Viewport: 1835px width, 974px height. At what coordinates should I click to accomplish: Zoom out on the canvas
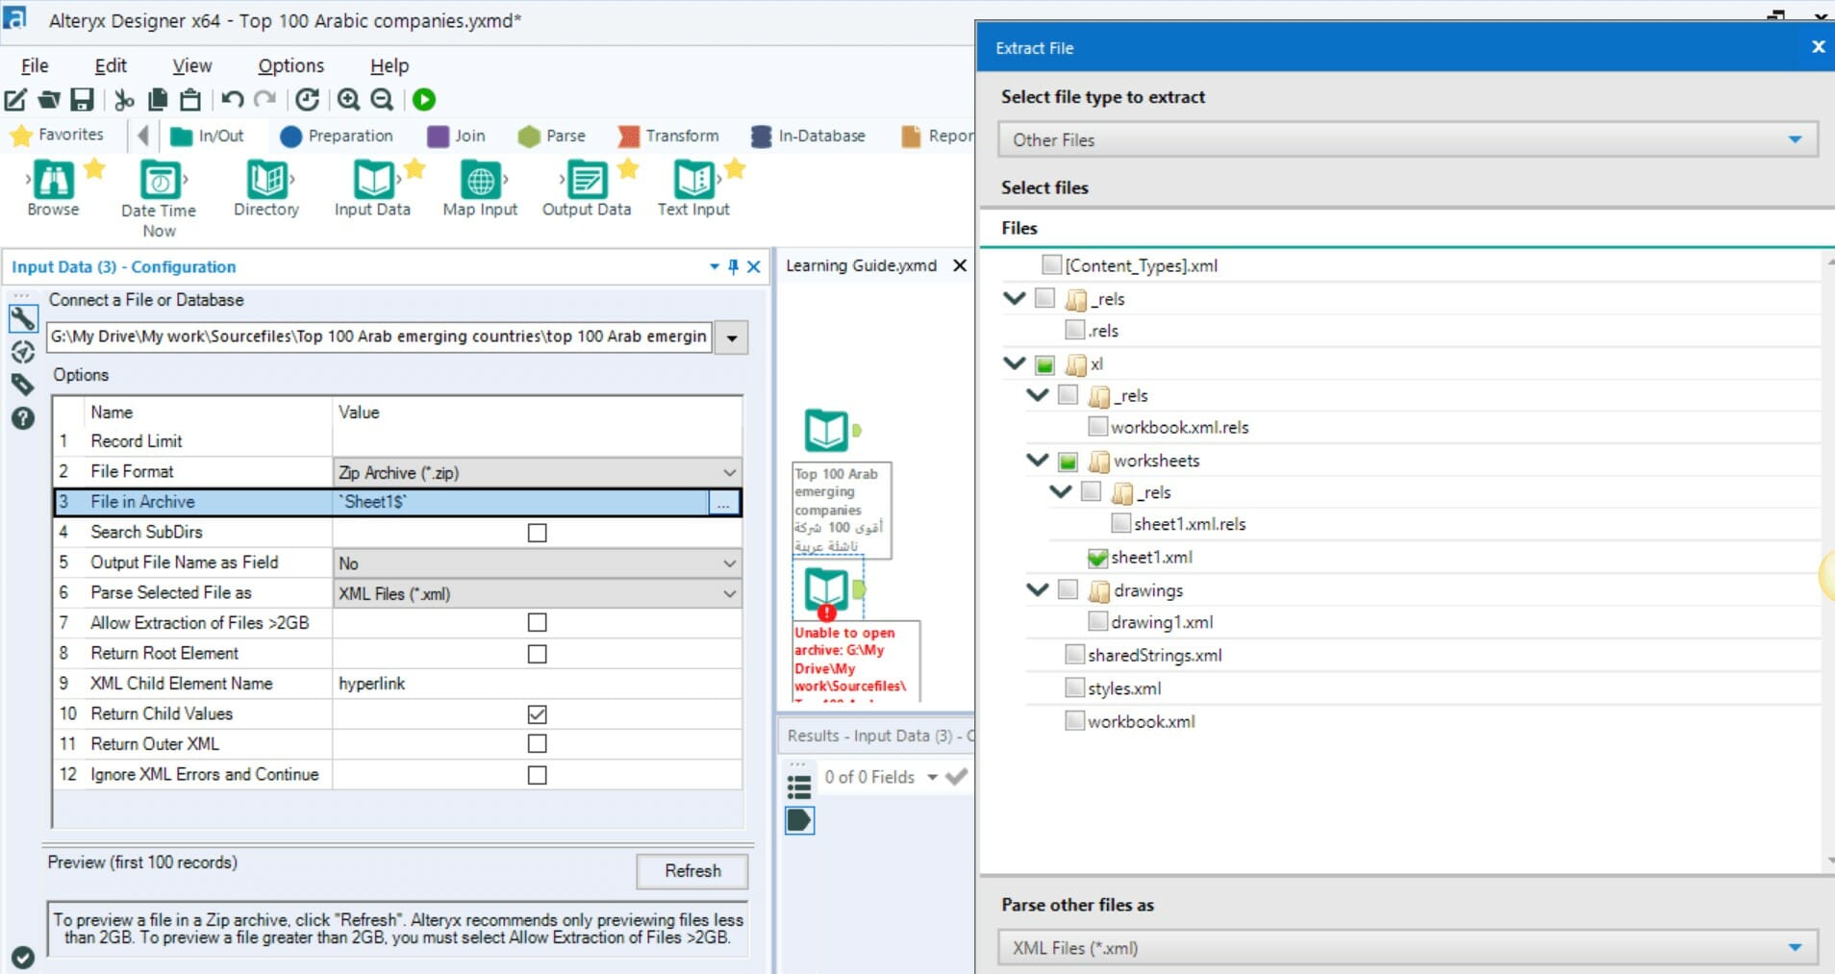[x=382, y=99]
